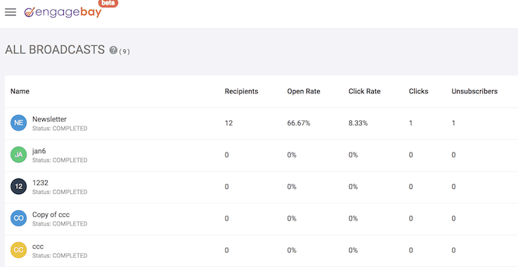The width and height of the screenshot is (518, 267).
Task: Click the EngageBay logo
Action: click(63, 12)
